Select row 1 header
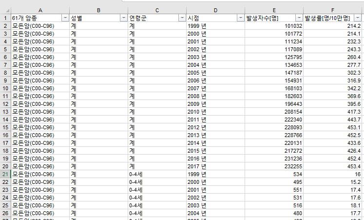 point(5,18)
